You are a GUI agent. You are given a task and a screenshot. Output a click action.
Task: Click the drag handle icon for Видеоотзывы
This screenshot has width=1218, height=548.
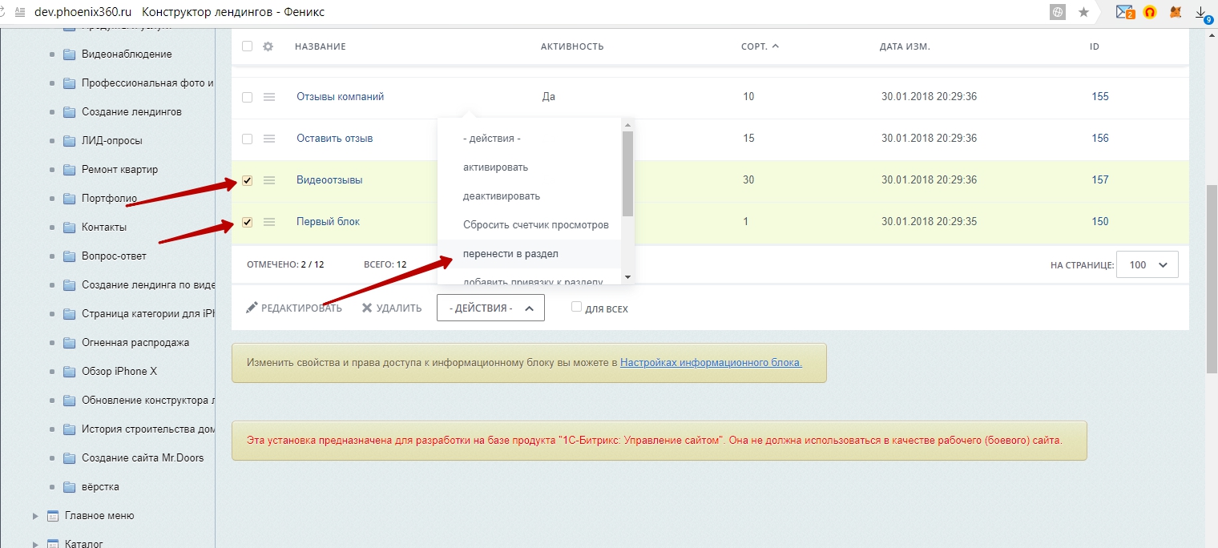269,180
